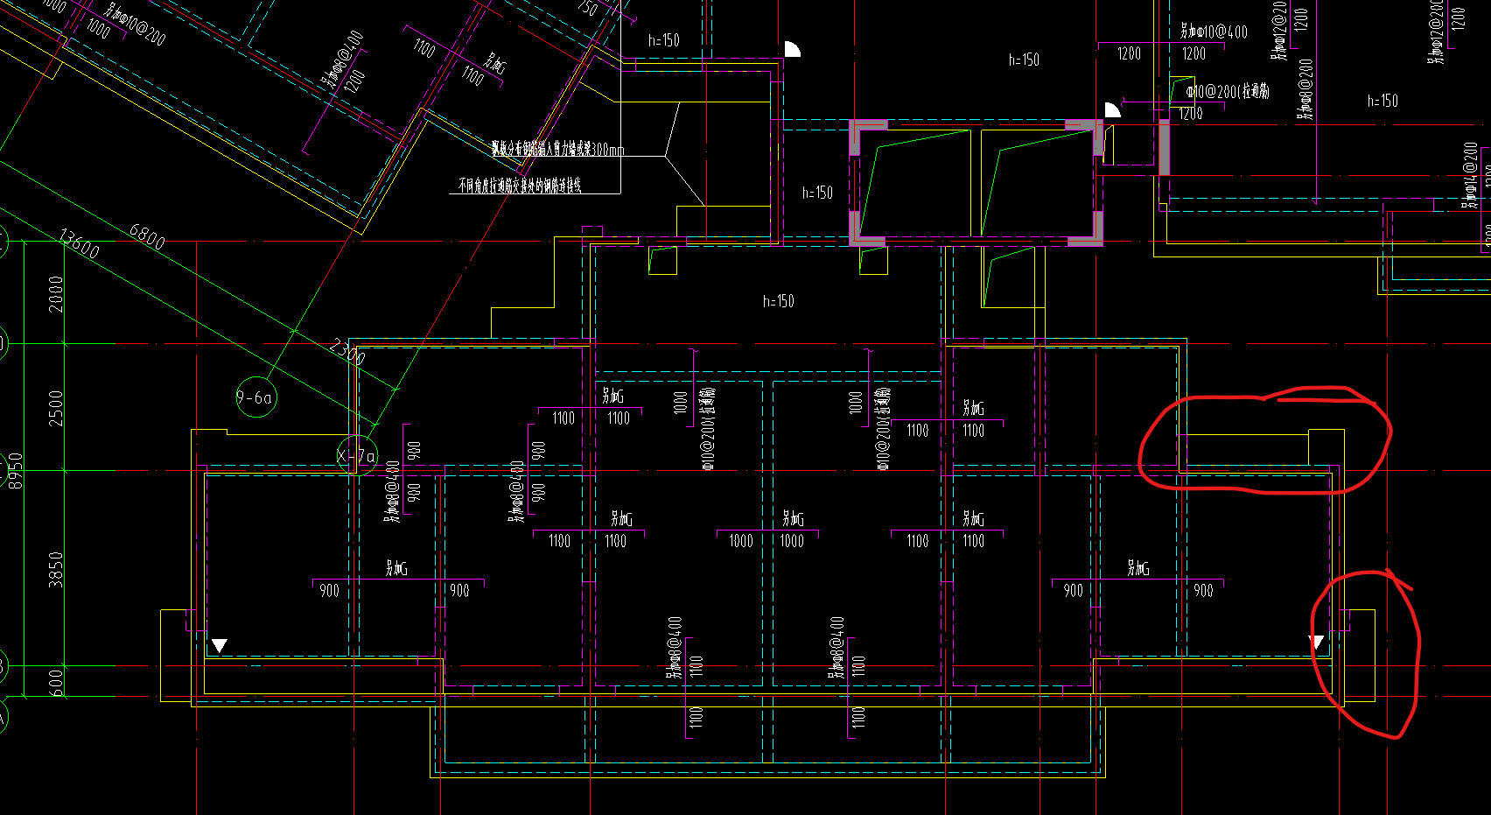
Task: Pick the angled 另加Φ10@200 rebar label
Action: pos(136,25)
